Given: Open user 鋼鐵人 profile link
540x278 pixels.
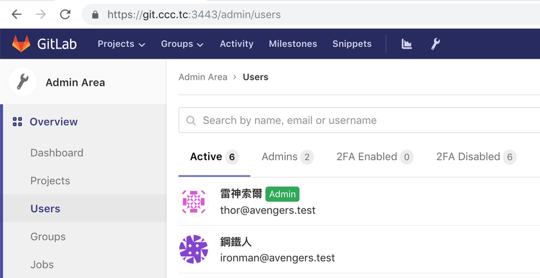Looking at the screenshot, I should pos(236,241).
